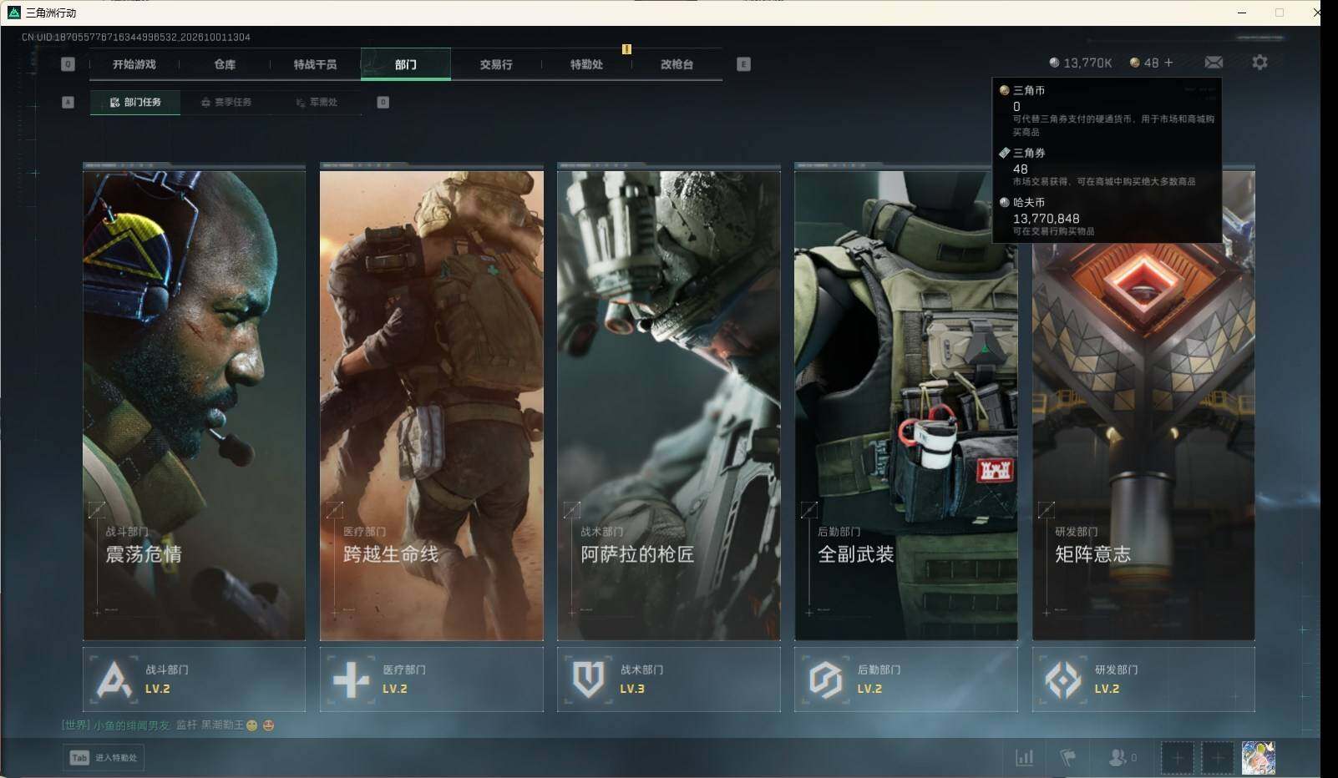Click the 三角币 0 tooltip entry
Viewport: 1338px width, 778px height.
pos(1107,110)
